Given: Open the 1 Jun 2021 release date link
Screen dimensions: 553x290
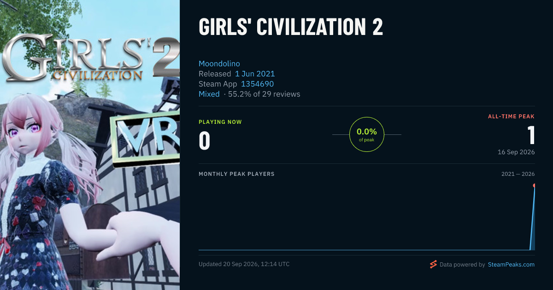Looking at the screenshot, I should [255, 74].
